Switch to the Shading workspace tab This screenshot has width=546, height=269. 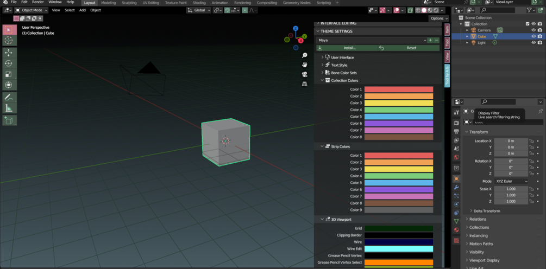pyautogui.click(x=199, y=3)
